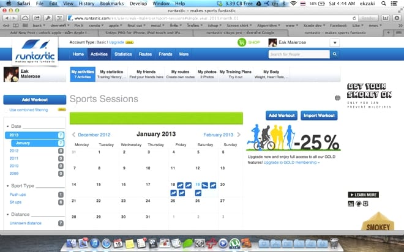404x252 pixels.
Task: Click the runtastic logo
Action: pyautogui.click(x=35, y=51)
